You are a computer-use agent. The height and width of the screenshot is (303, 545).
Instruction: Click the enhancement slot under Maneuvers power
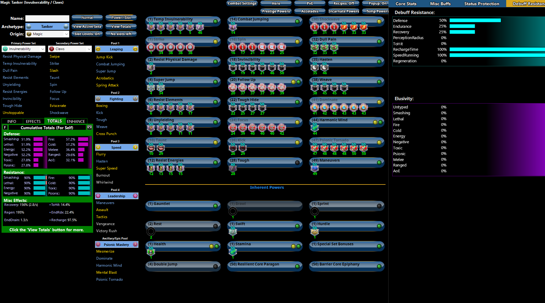315,168
